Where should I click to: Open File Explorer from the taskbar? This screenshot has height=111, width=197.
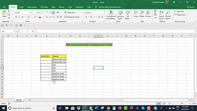67,108
